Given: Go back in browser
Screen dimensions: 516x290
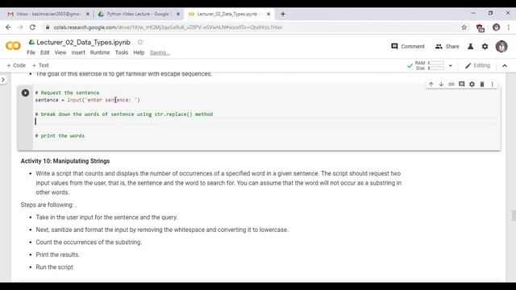Looking at the screenshot, I should click(8, 27).
